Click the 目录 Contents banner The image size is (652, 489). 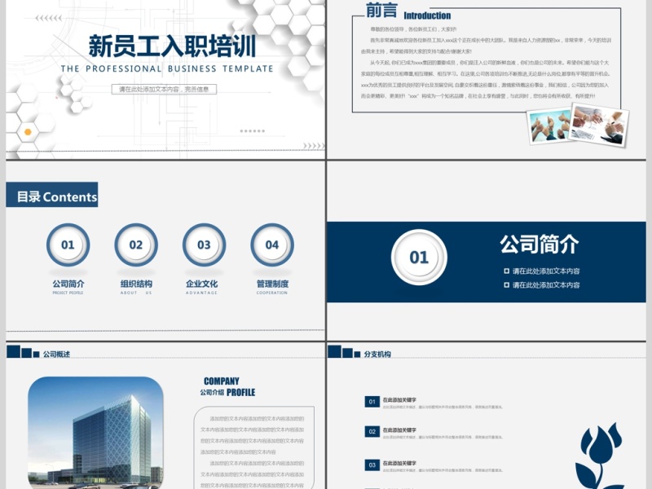(x=52, y=196)
